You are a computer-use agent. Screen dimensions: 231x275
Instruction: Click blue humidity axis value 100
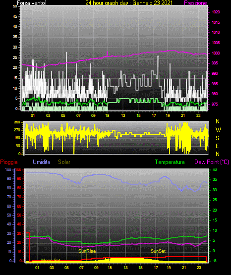coord(8,170)
